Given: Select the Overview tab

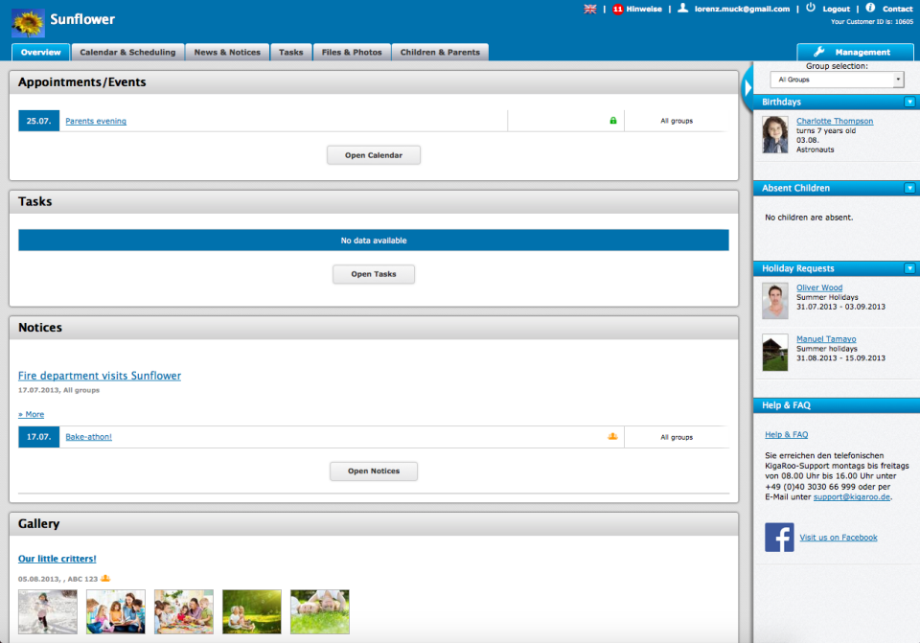Looking at the screenshot, I should (x=41, y=52).
